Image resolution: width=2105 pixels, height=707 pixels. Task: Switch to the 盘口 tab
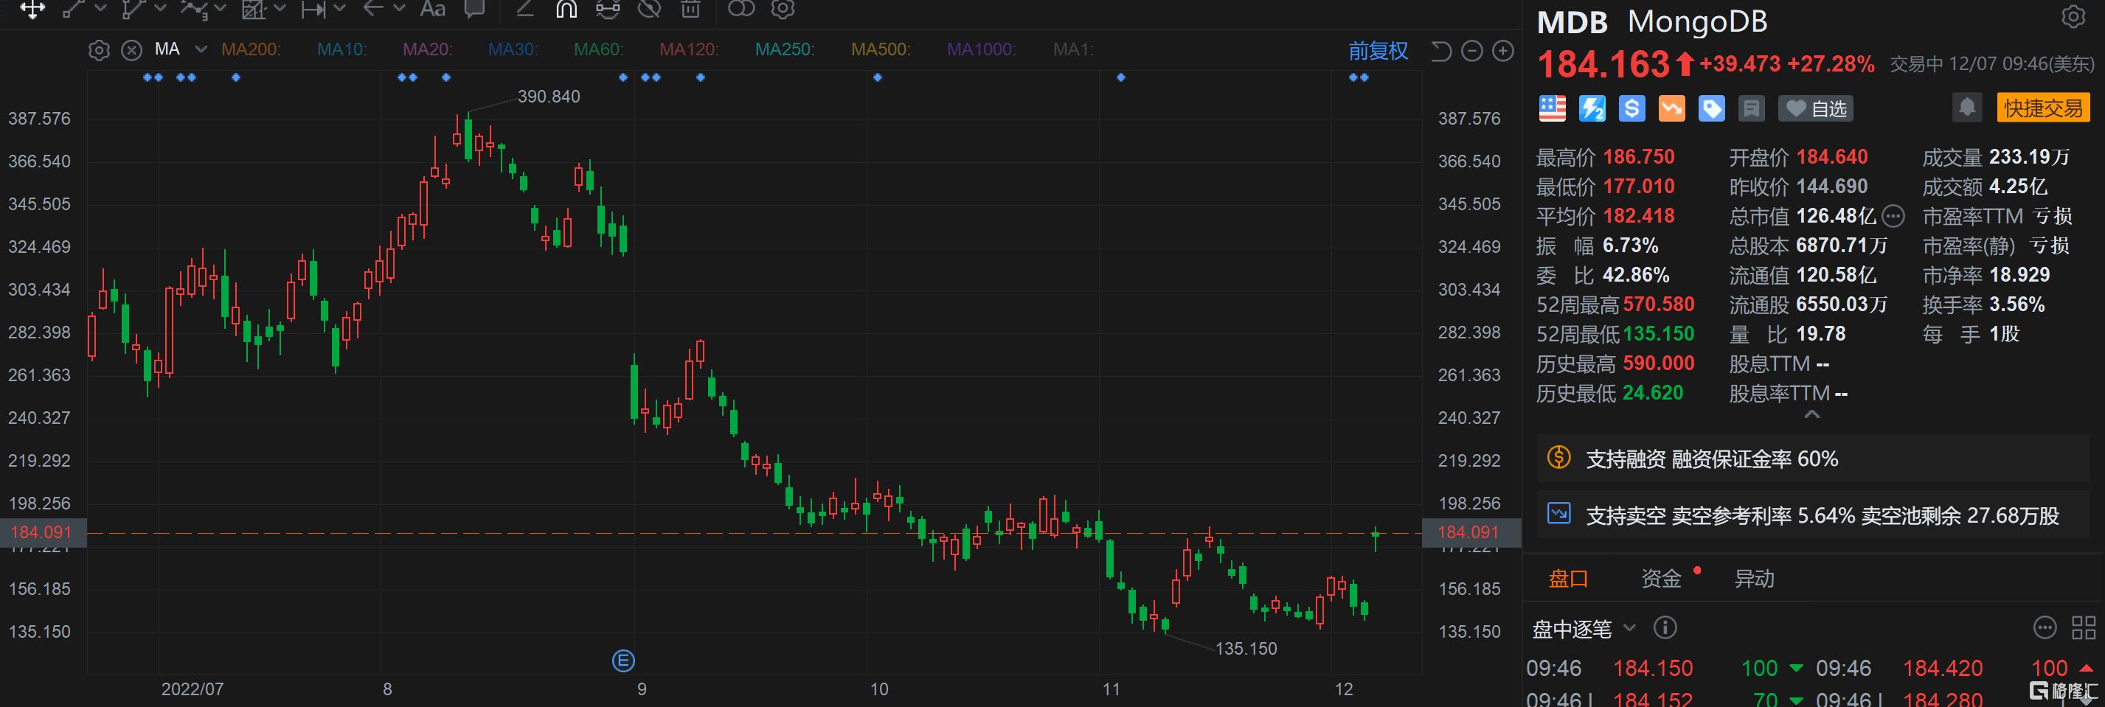click(1568, 579)
